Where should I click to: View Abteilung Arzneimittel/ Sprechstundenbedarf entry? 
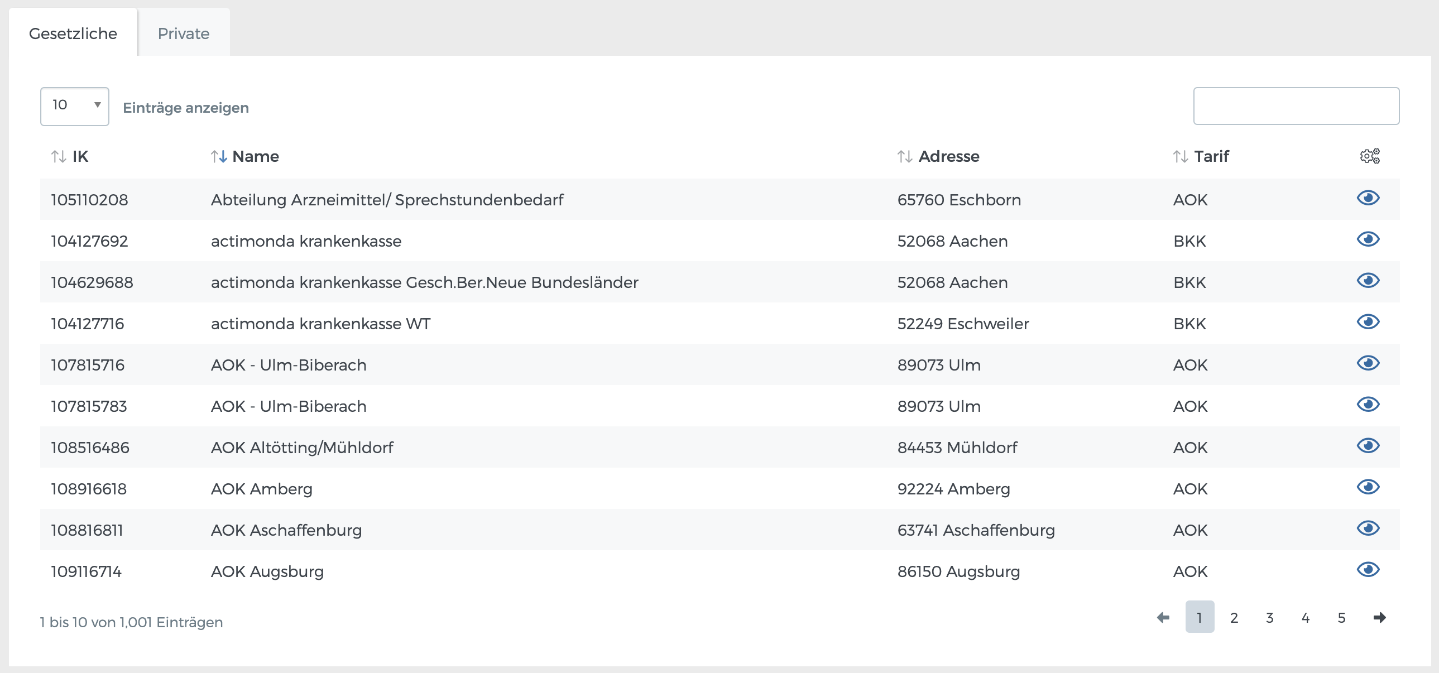(x=1368, y=198)
